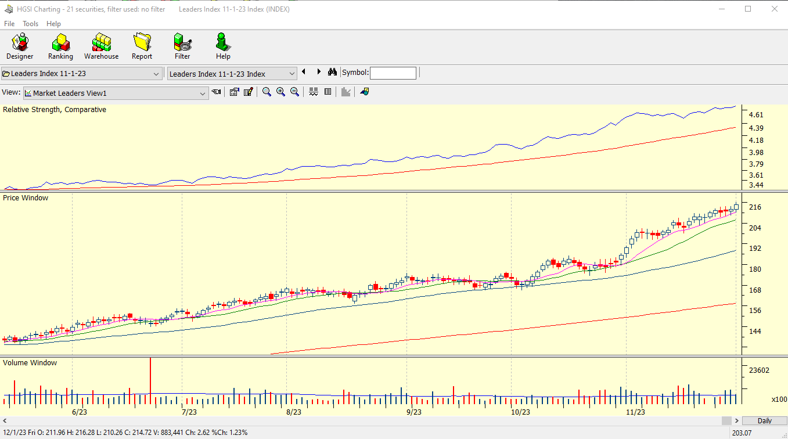The height and width of the screenshot is (439, 788).
Task: Click the 216 price axis value
Action: coord(755,207)
